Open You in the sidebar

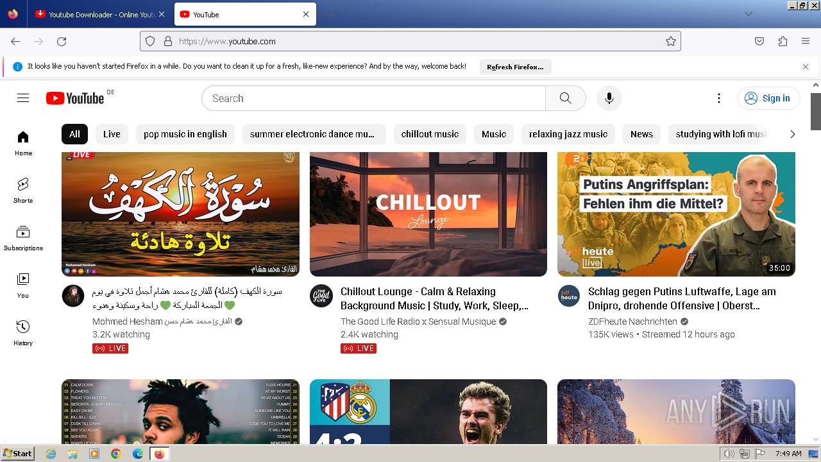[x=23, y=286]
